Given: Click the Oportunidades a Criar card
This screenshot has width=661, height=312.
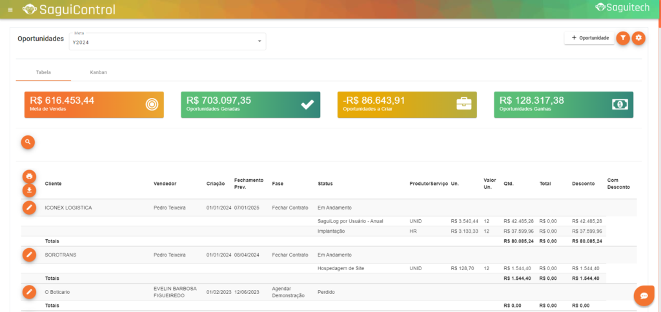Looking at the screenshot, I should pos(407,104).
